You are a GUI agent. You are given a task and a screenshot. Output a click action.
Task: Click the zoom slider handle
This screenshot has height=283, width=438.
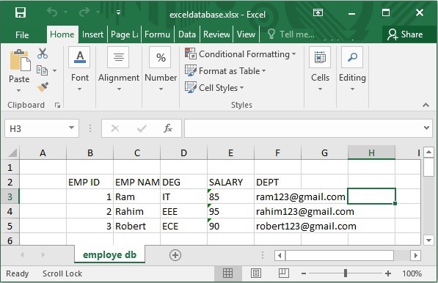tap(346, 273)
